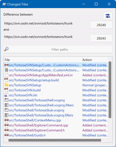Select src/TortoiseShell/ExplorerCommand.cpp
This screenshot has width=116, height=147.
coord(38,125)
